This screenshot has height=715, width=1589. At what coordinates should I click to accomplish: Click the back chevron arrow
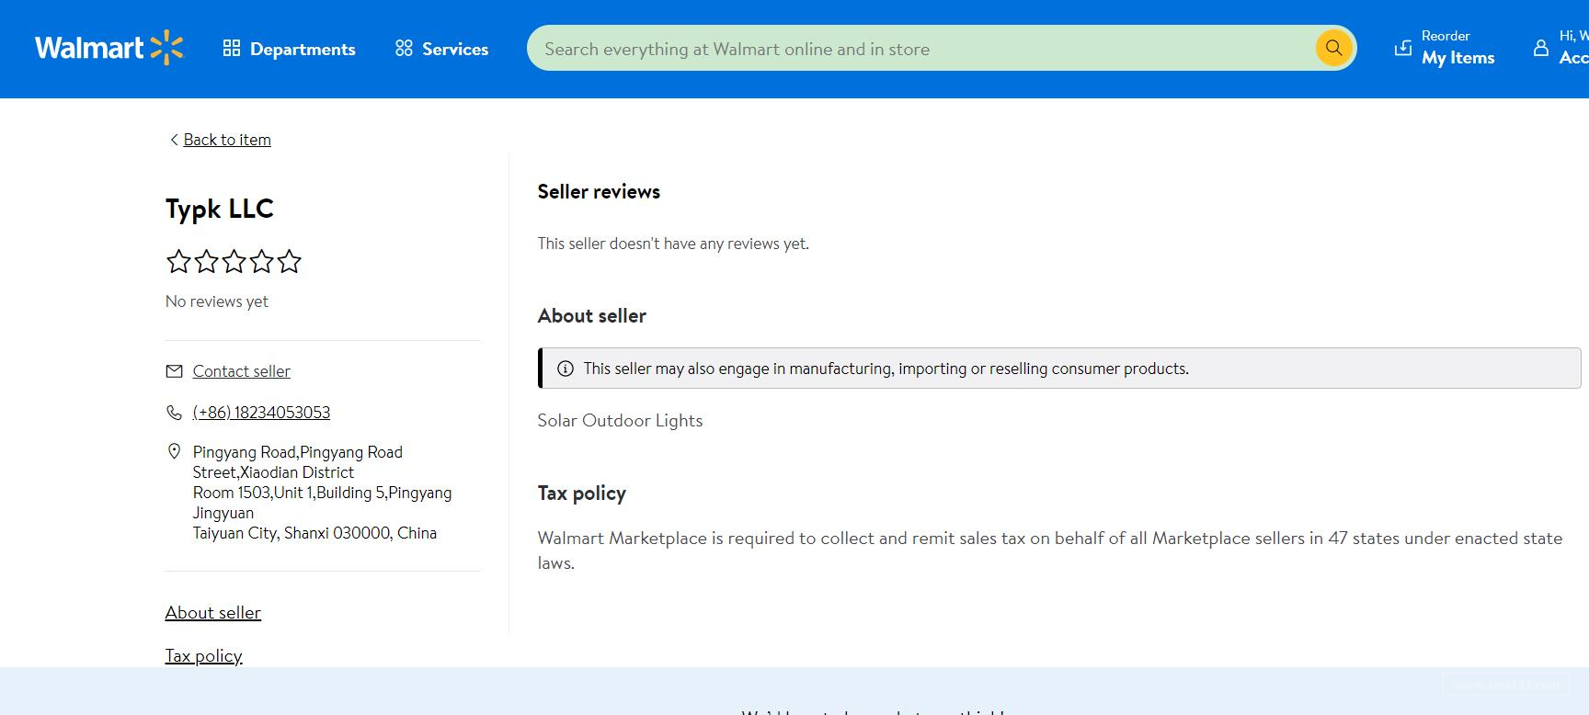pos(174,140)
